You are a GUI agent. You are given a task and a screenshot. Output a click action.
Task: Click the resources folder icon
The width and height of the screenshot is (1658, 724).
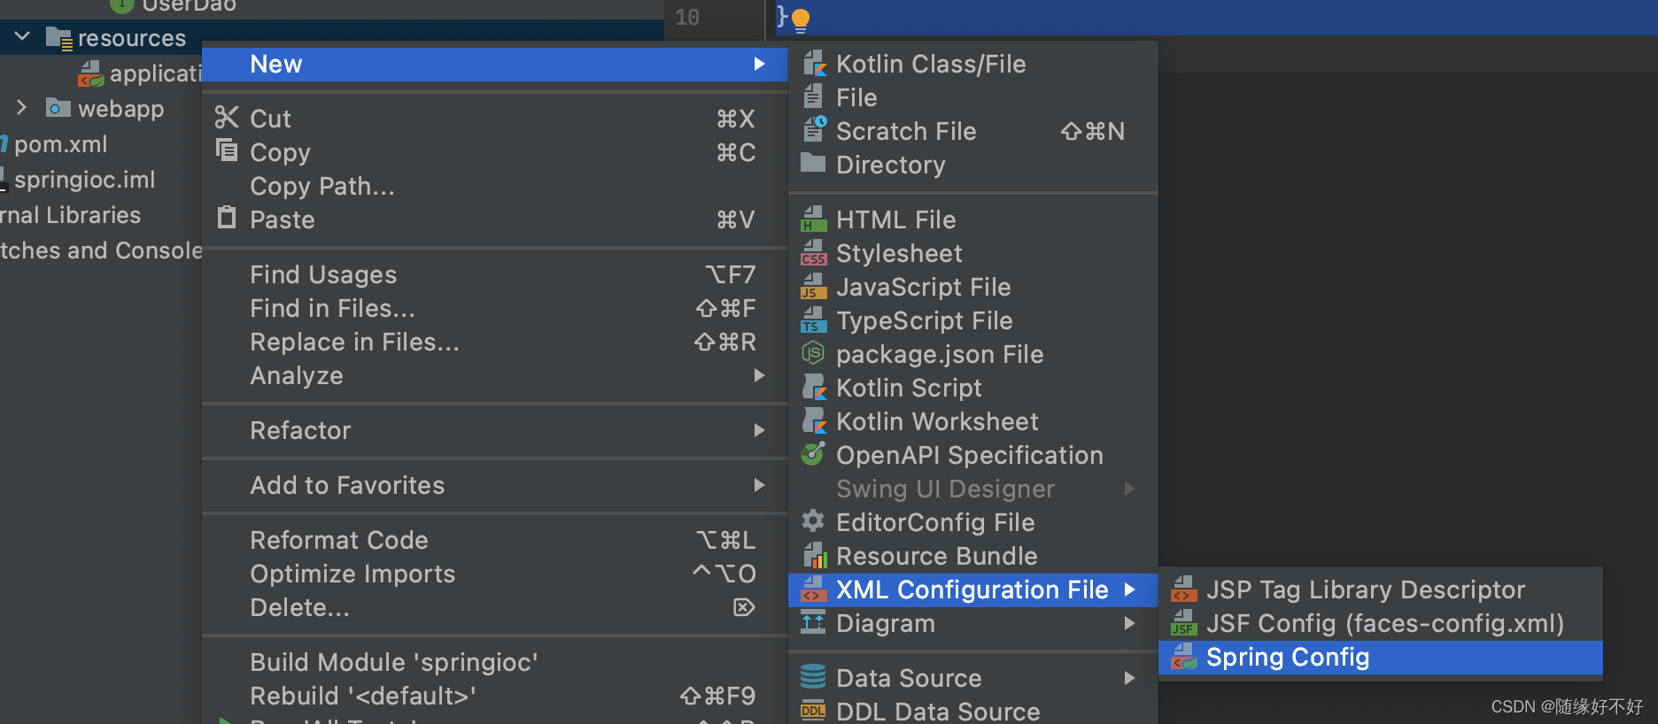tap(59, 38)
